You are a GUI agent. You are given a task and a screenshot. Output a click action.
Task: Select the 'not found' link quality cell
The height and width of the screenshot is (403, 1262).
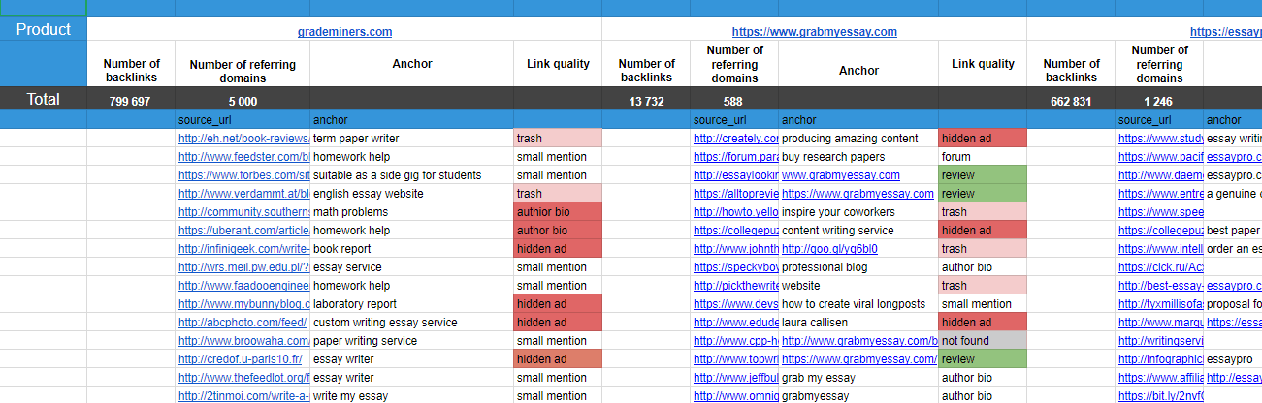click(983, 341)
